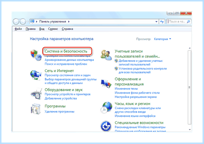Viewport: 204px width, 144px height.
Task: Open Оборудование и звук category
Action: 64,90
